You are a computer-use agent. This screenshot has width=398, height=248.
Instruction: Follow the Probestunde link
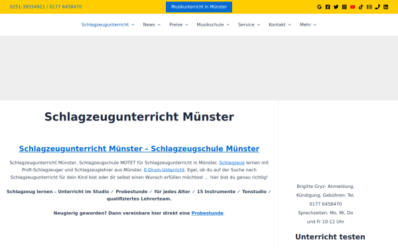click(208, 214)
